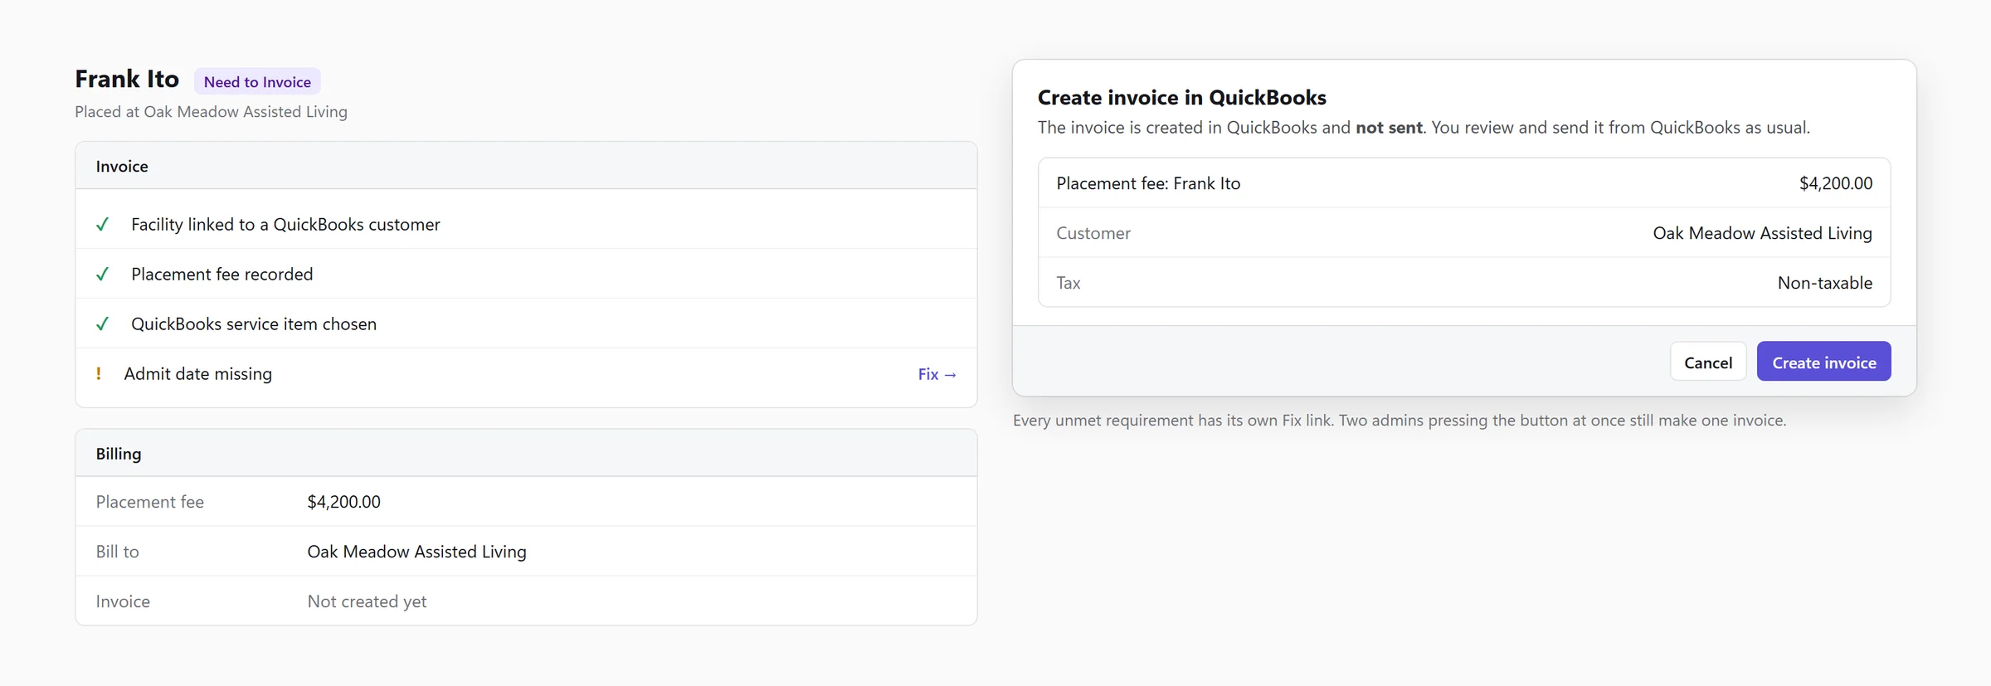
Task: Click the 'Admit date missing' text
Action: 197,373
